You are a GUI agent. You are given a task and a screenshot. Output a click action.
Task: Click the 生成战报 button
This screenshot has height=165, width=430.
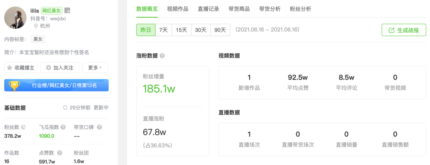404,30
